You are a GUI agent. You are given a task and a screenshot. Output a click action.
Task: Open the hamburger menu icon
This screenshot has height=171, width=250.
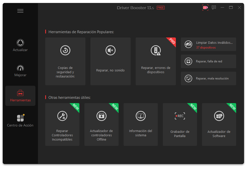click(x=20, y=11)
